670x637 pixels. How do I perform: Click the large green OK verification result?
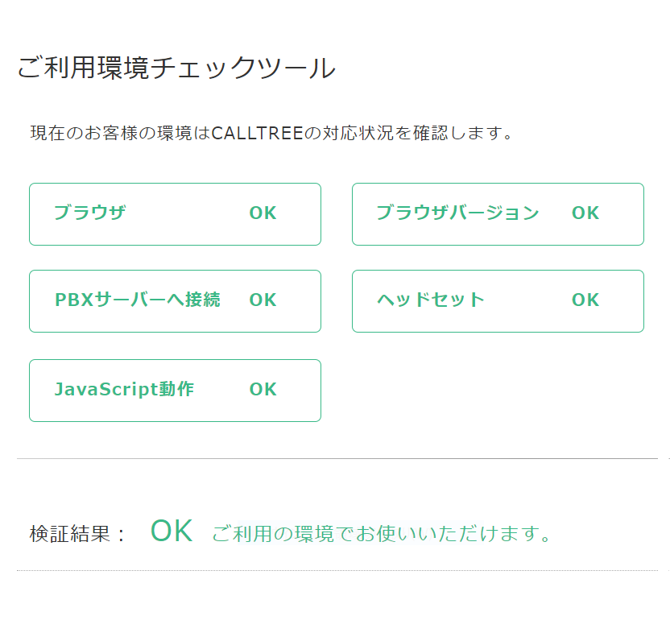coord(172,531)
